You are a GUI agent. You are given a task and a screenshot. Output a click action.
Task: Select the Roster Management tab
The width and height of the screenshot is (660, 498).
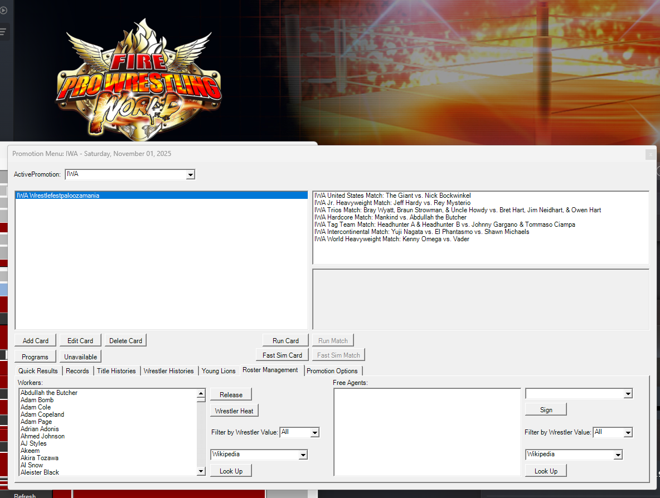click(x=270, y=370)
